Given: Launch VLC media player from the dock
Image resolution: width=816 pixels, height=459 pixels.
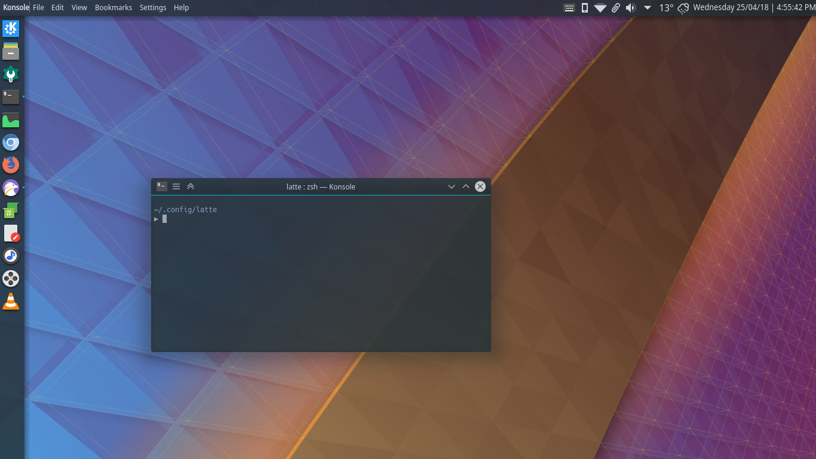Looking at the screenshot, I should pyautogui.click(x=11, y=301).
